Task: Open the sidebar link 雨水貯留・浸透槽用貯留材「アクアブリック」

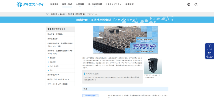Action: click(60, 52)
